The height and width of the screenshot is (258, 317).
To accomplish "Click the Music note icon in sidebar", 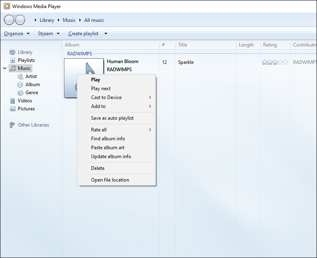I will (13, 68).
